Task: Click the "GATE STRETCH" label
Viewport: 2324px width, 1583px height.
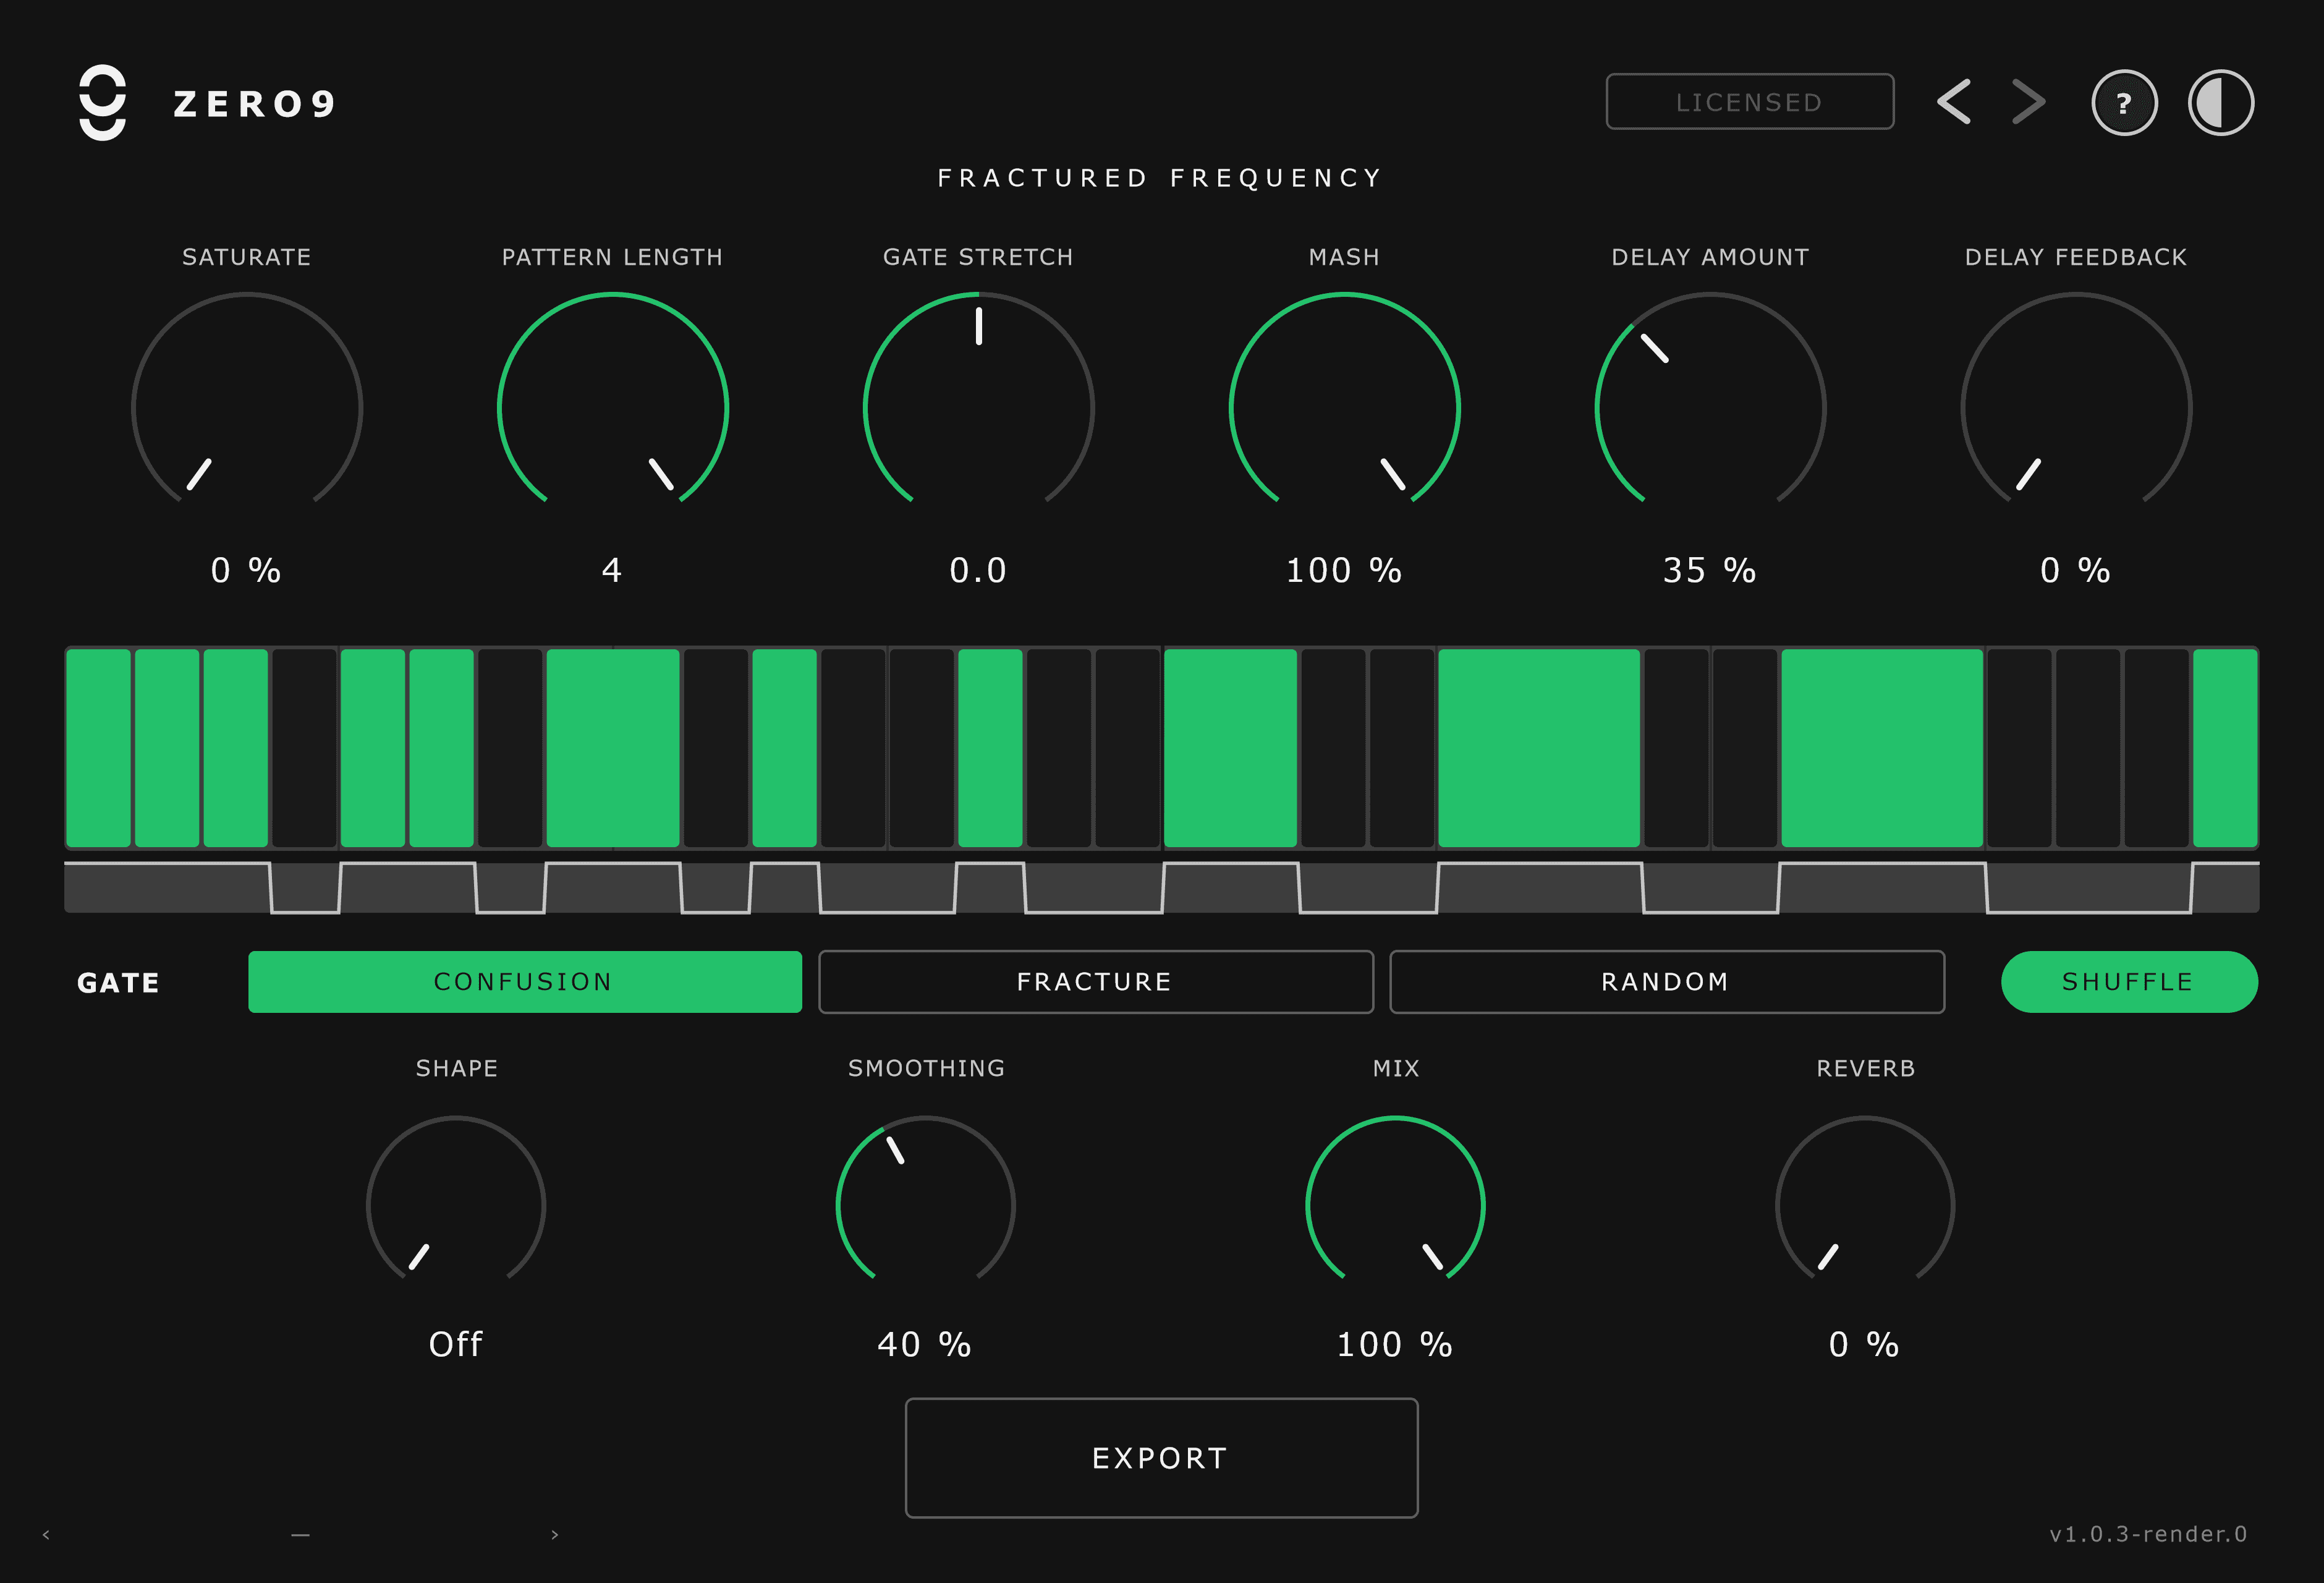Action: [978, 257]
